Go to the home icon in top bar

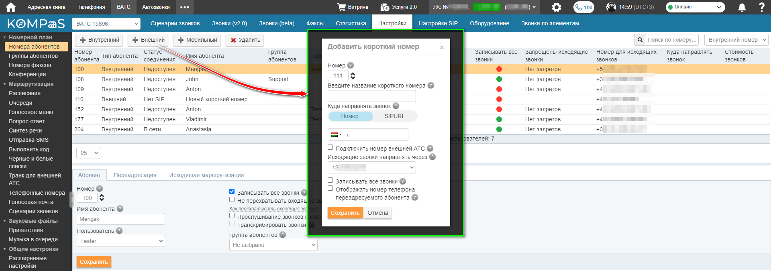tap(11, 7)
